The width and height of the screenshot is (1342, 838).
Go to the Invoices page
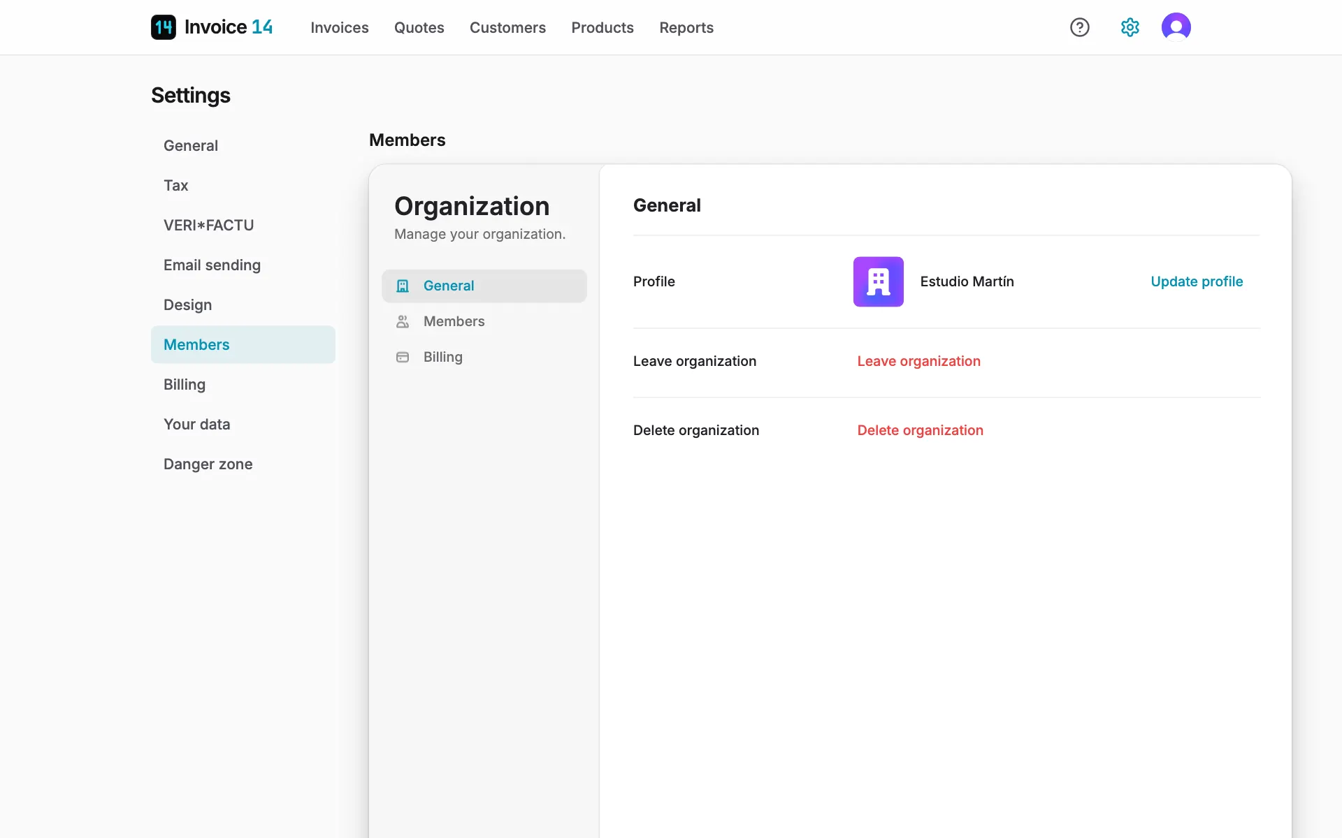[340, 27]
